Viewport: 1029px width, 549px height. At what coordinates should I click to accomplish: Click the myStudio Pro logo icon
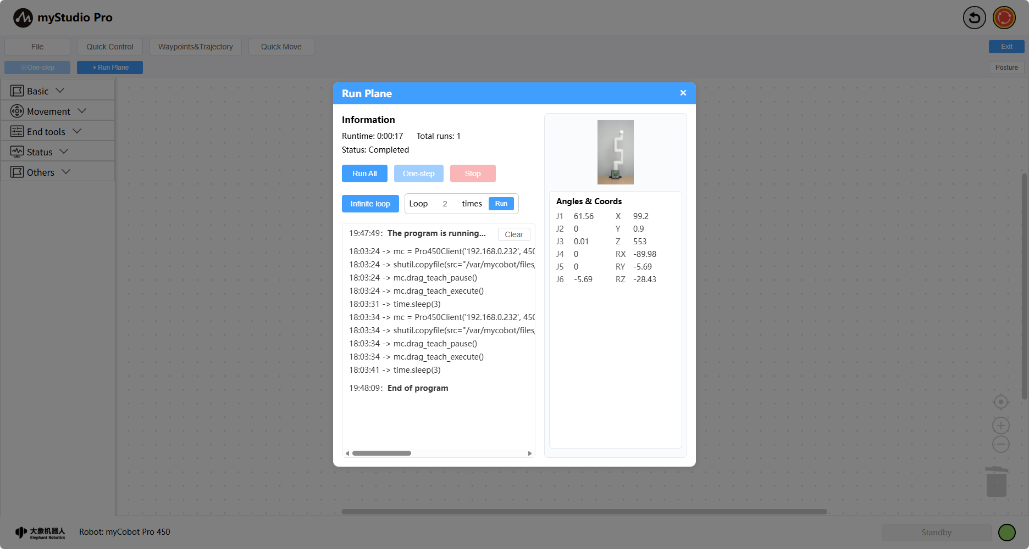pyautogui.click(x=23, y=18)
